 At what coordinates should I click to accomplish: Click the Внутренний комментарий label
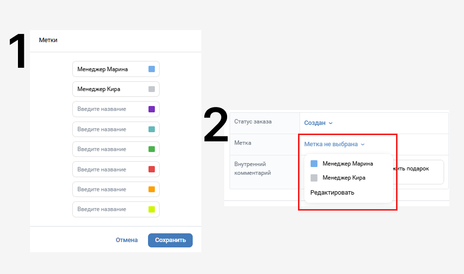click(x=253, y=168)
